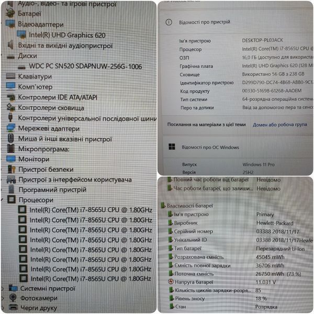The height and width of the screenshot is (314, 314).
Task: Click the Мікропрограма firmware icon
Action: coord(11,149)
